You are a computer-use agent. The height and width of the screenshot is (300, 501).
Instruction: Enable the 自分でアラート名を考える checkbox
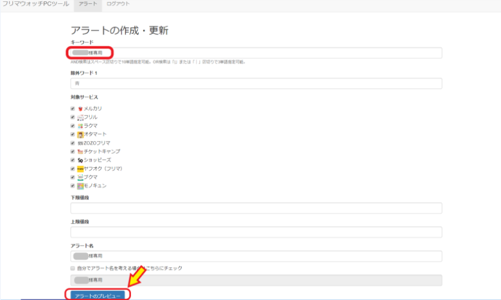point(73,268)
